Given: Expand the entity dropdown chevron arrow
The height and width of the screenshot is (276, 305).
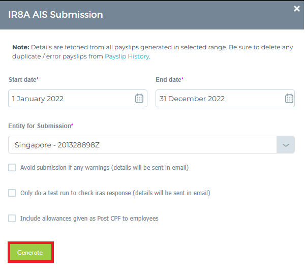Looking at the screenshot, I should coord(285,145).
